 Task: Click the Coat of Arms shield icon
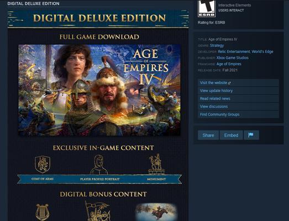coord(43,164)
